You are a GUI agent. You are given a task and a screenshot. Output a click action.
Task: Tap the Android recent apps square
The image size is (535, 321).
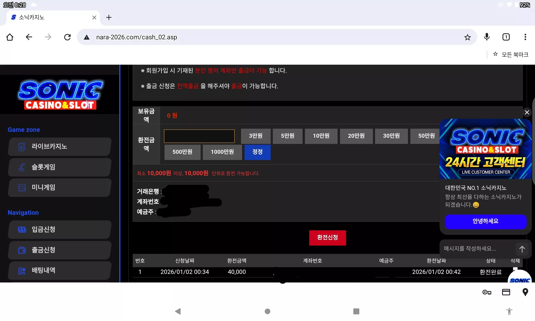point(356,311)
